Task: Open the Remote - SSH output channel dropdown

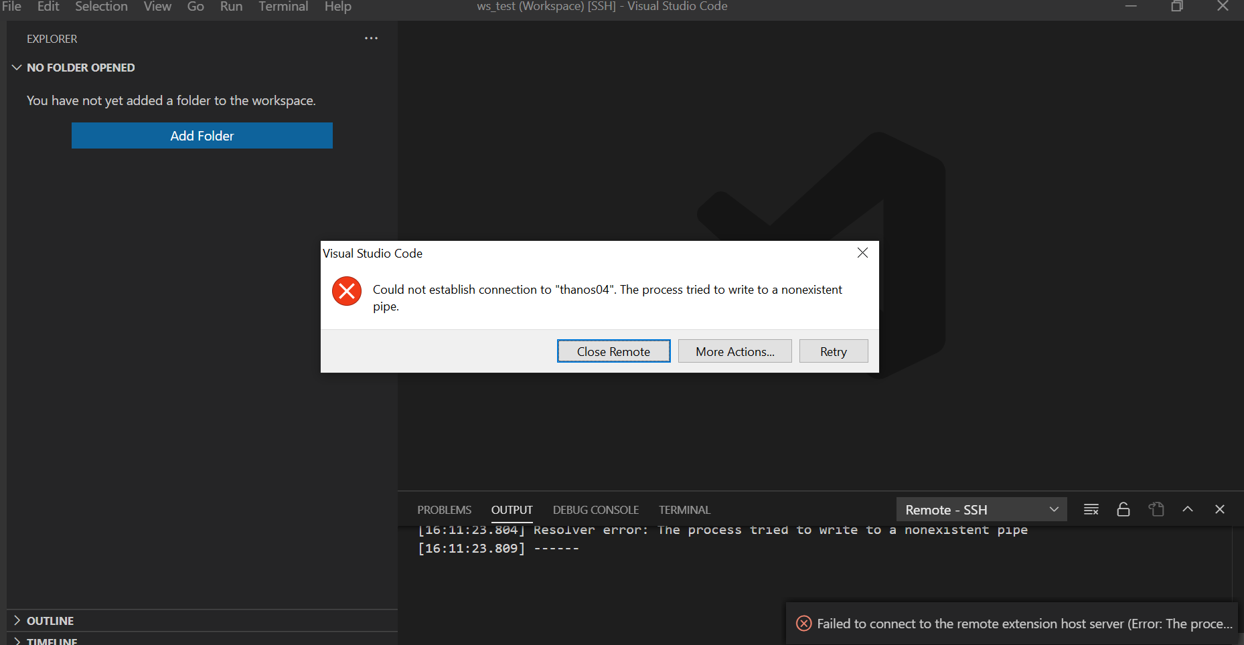Action: pyautogui.click(x=982, y=510)
